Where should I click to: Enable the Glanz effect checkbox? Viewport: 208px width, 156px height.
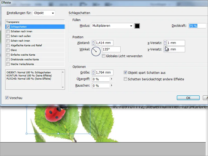pos(8,50)
